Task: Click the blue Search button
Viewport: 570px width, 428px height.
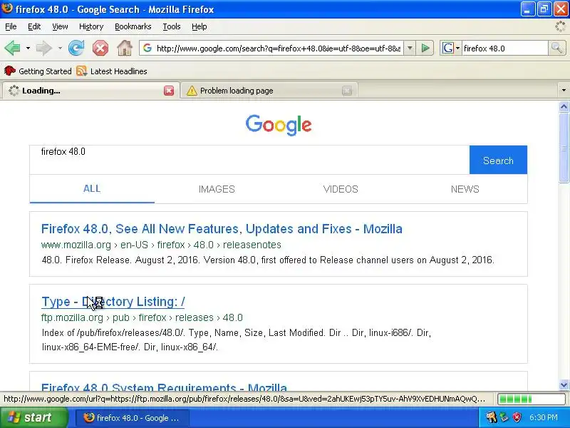Action: pos(498,160)
